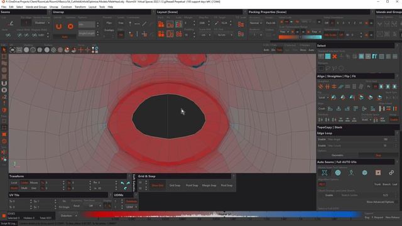Click the Reset button in UV Tile
The image size is (402, 226).
[77, 206]
